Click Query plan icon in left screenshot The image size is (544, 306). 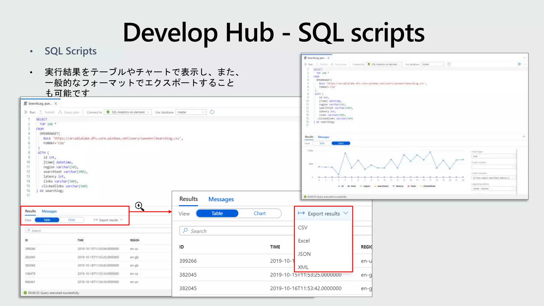[x=60, y=112]
